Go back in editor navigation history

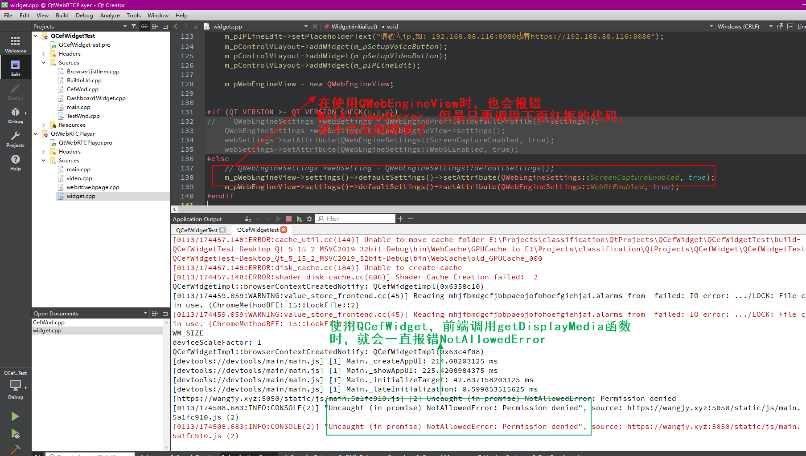tap(176, 26)
